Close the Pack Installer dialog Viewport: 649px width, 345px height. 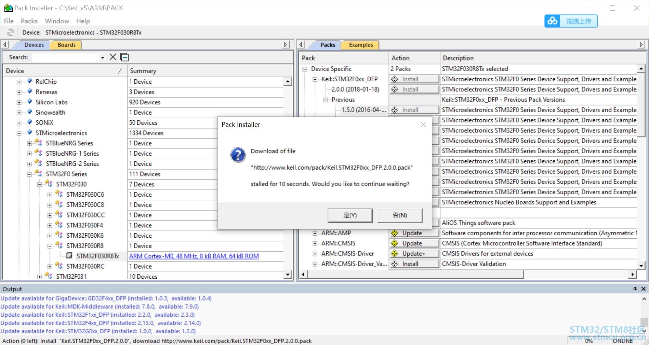pyautogui.click(x=423, y=125)
